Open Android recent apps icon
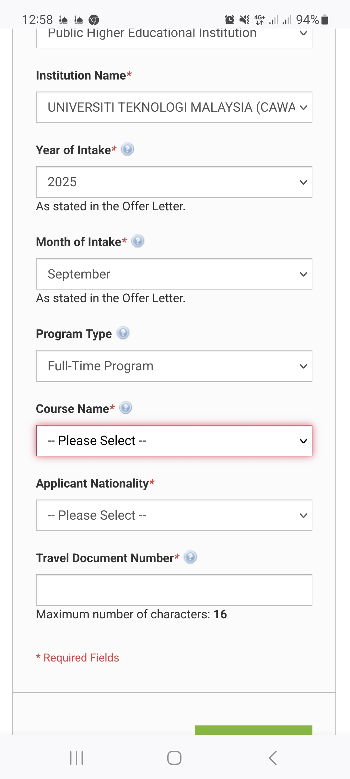Viewport: 350px width, 779px height. coord(76,758)
